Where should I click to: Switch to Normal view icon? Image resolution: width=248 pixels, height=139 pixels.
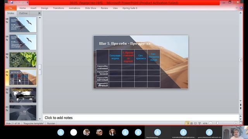187,123
